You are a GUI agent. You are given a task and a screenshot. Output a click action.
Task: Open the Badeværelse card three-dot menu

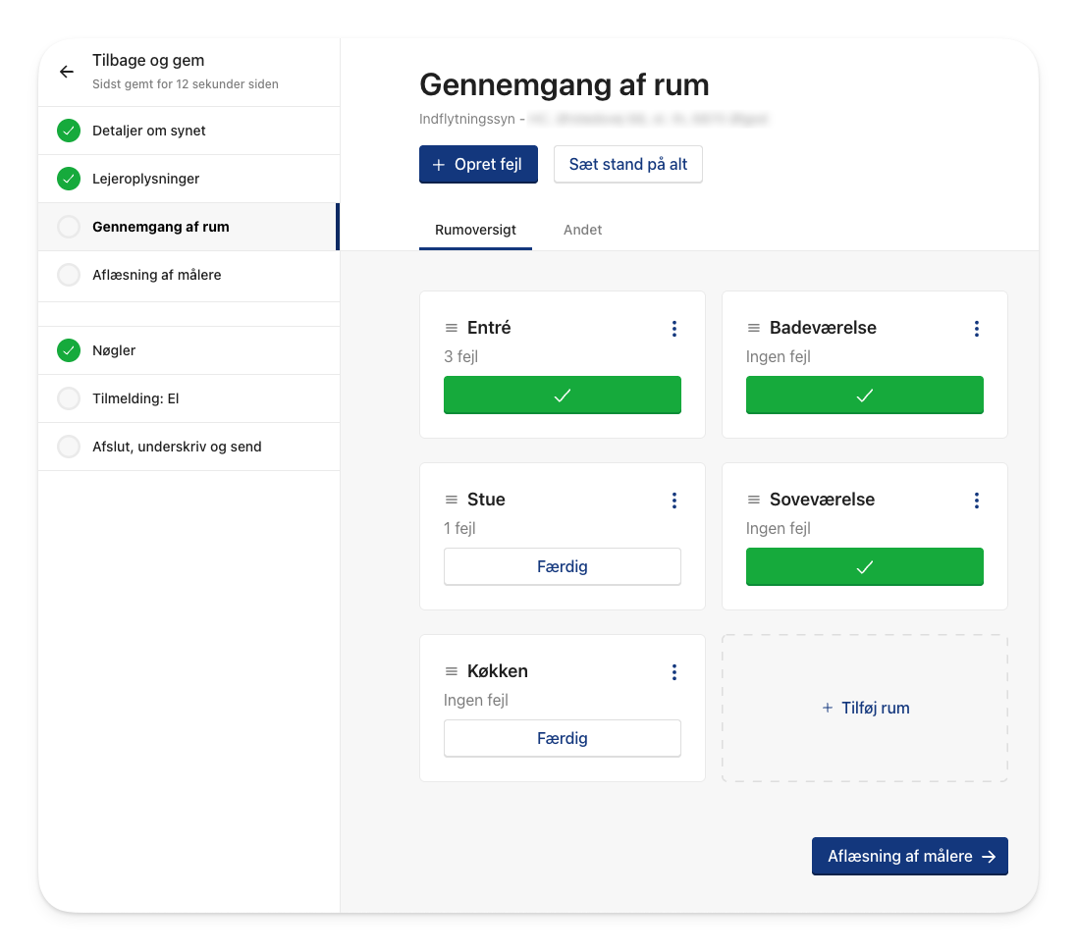click(x=976, y=328)
